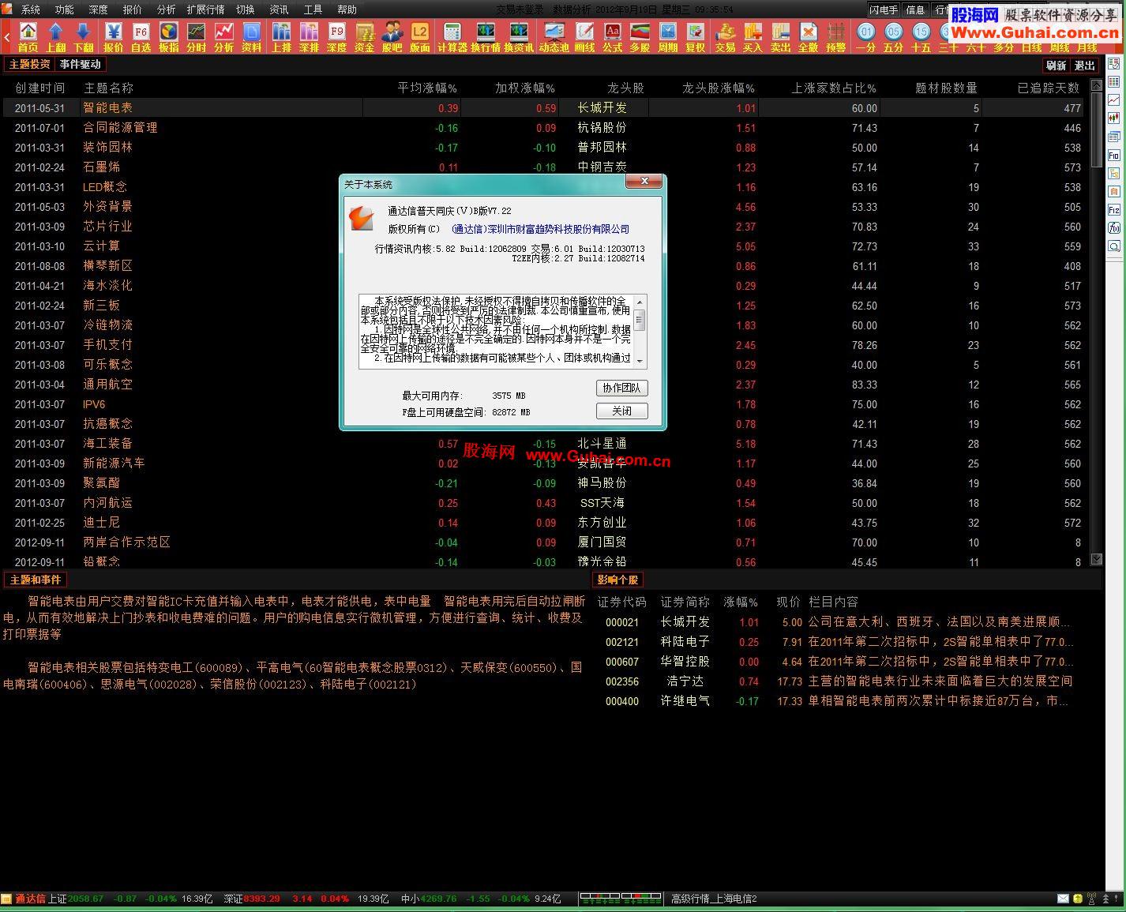The image size is (1126, 912).
Task: Click the theme list scrollbar up arrow
Action: (1096, 84)
